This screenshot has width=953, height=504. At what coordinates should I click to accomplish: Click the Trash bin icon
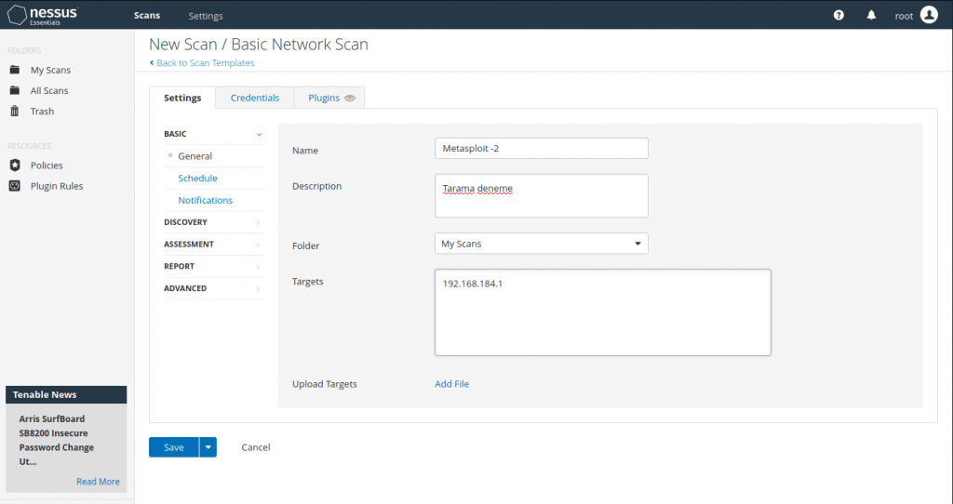[x=15, y=112]
